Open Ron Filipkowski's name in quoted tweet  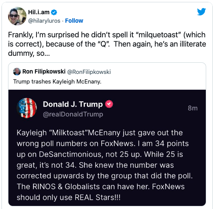(44, 72)
